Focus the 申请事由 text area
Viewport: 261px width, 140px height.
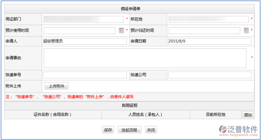tap(145, 58)
